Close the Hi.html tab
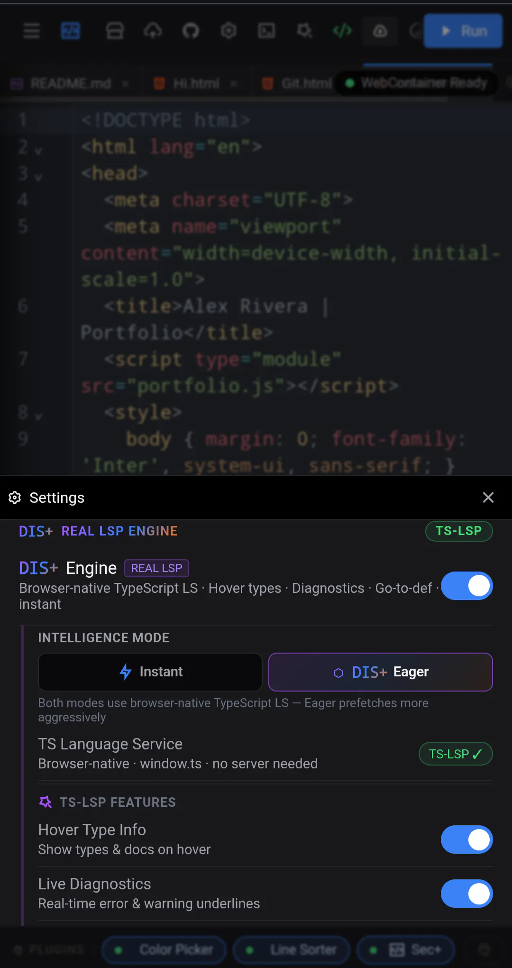The height and width of the screenshot is (968, 512). pos(233,84)
